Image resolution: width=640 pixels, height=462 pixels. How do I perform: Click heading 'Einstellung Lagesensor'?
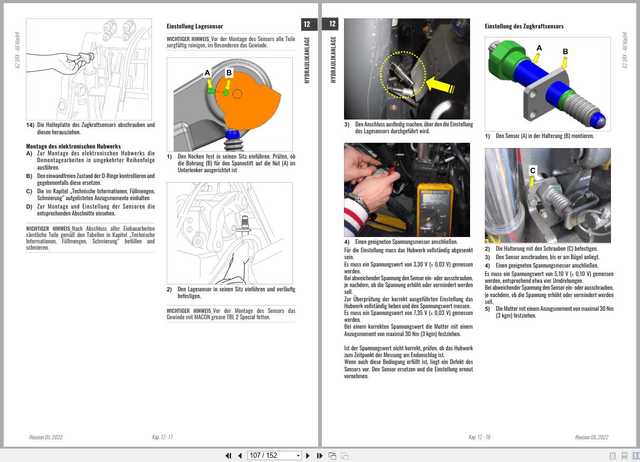click(195, 26)
